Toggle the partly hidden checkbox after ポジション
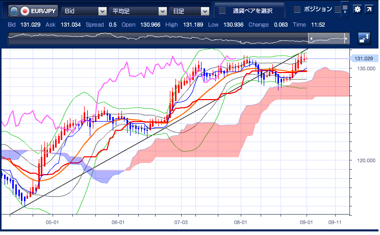Screen dimensions: 380x235 tap(338, 10)
